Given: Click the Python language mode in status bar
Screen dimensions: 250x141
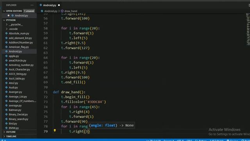Looking at the screenshot, I should pos(202,140).
